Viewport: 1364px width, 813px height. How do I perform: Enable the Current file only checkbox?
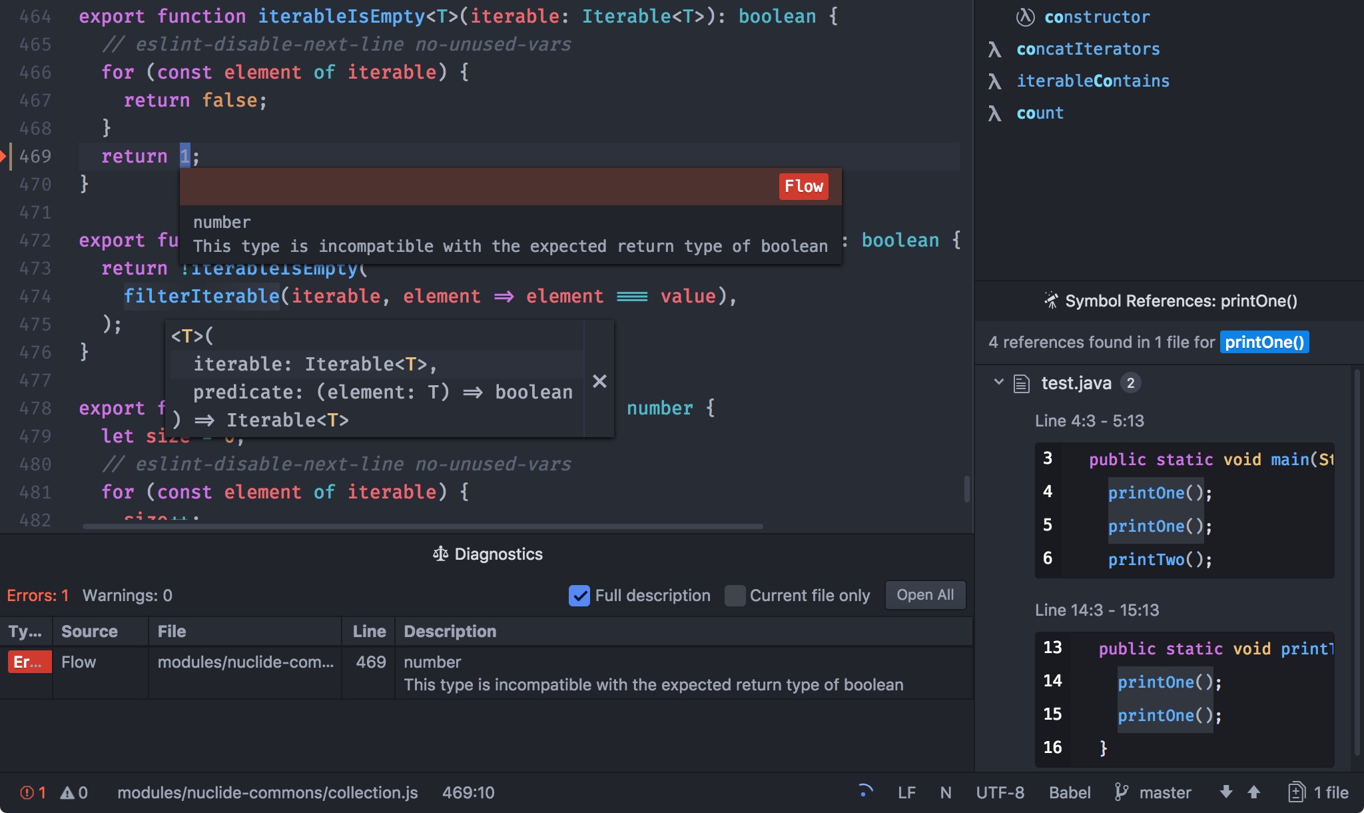point(735,595)
